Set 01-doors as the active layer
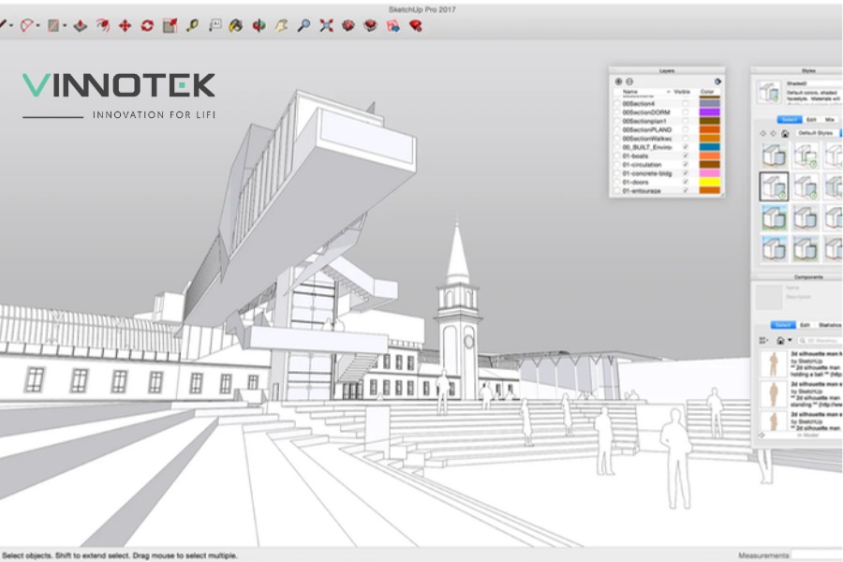 coord(616,183)
